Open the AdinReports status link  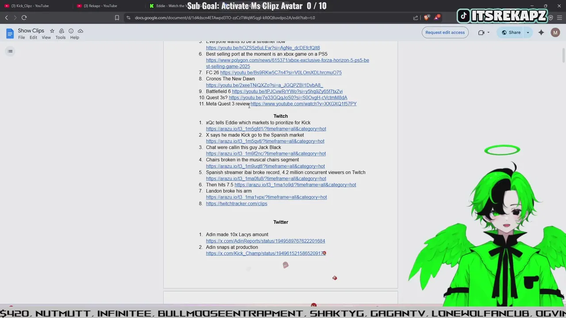pos(265,241)
